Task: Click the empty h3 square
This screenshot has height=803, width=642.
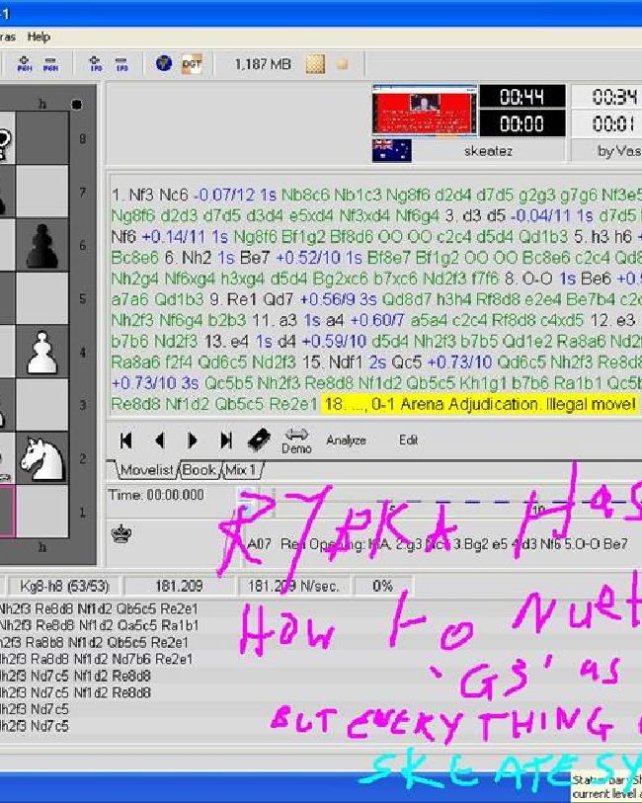Action: click(42, 405)
